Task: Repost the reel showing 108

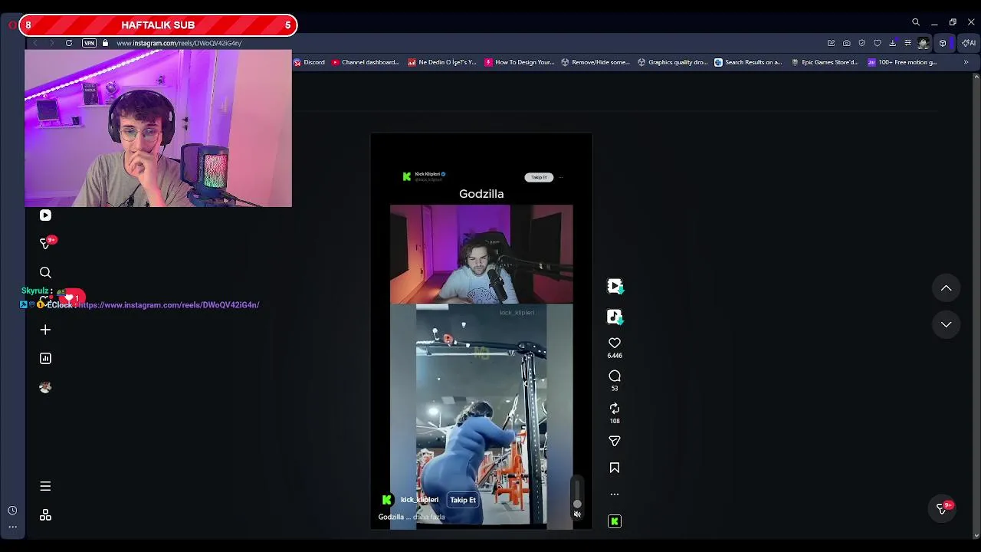Action: [615, 409]
